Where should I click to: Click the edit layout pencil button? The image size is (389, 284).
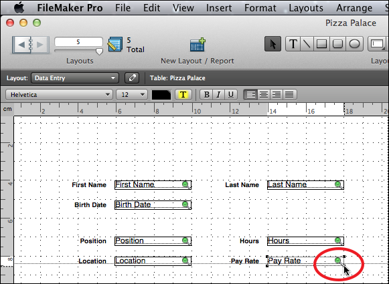(x=132, y=78)
